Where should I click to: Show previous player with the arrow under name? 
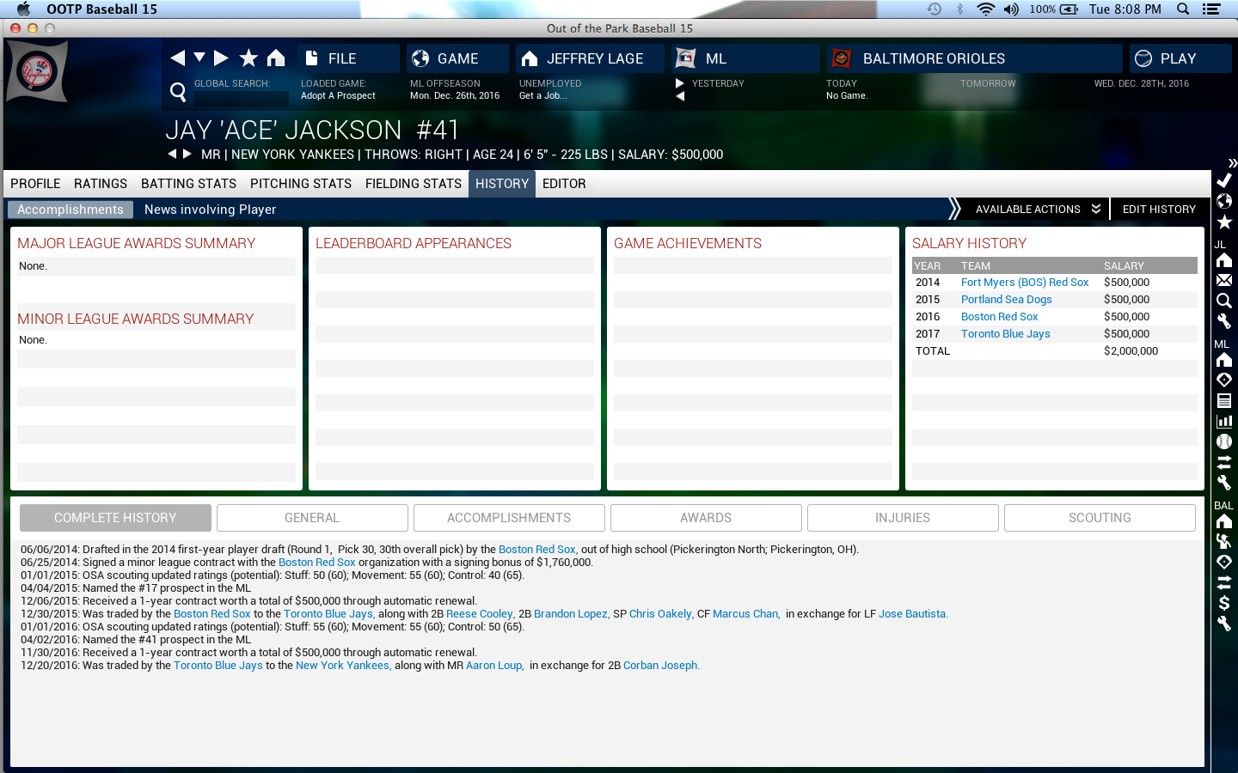pyautogui.click(x=172, y=154)
